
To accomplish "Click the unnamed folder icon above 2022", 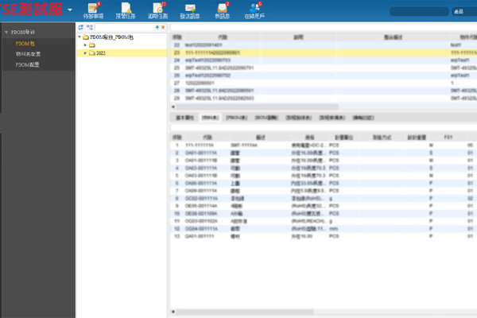I will (x=92, y=45).
